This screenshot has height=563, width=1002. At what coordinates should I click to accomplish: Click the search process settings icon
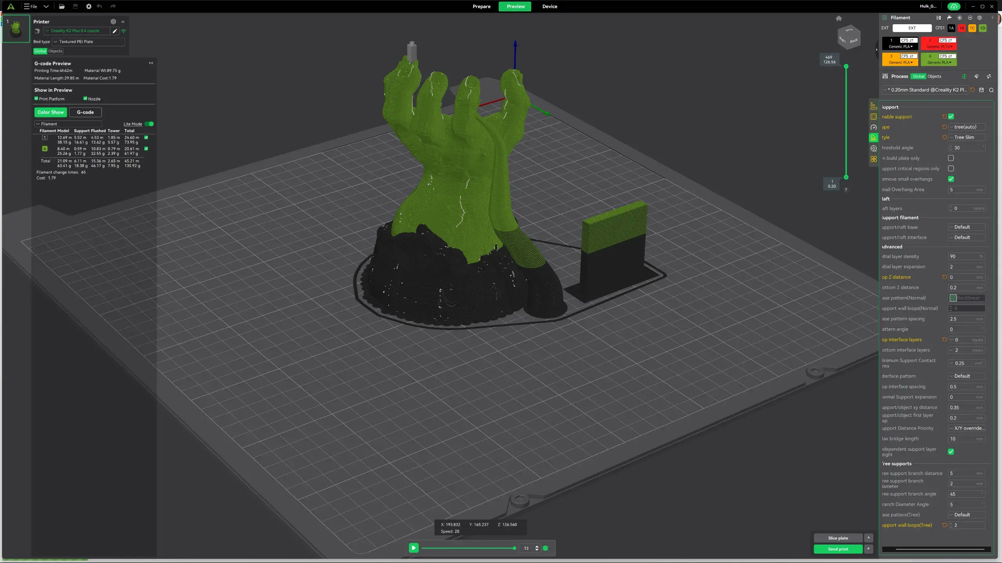[x=991, y=90]
